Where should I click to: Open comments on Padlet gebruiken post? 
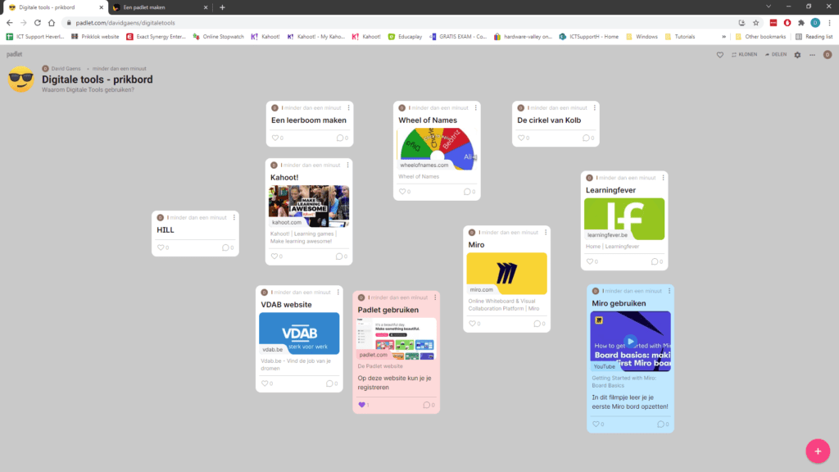click(x=426, y=405)
